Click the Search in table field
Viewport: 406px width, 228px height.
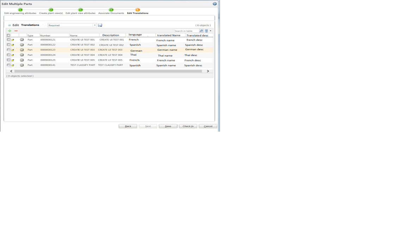(186, 31)
